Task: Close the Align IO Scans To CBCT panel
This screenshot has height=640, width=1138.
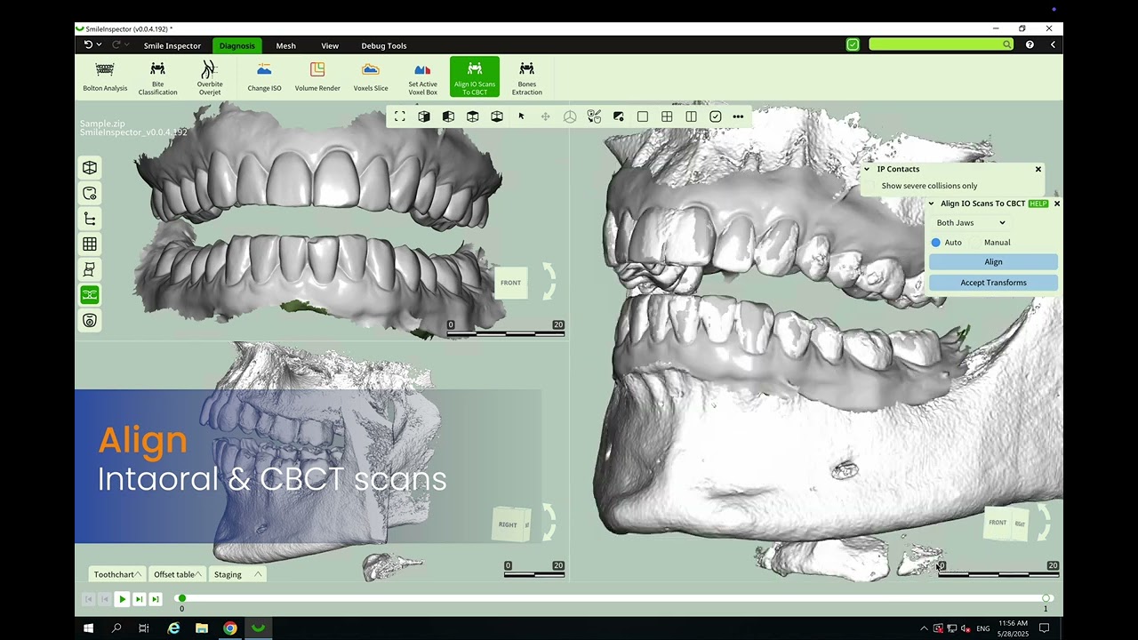Action: click(x=1056, y=204)
